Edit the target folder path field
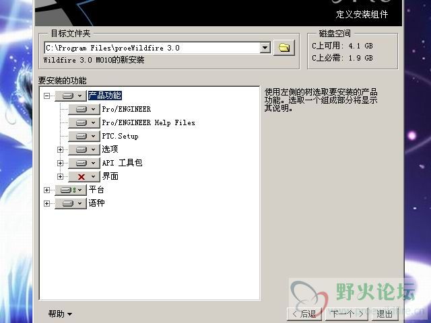 (152, 48)
